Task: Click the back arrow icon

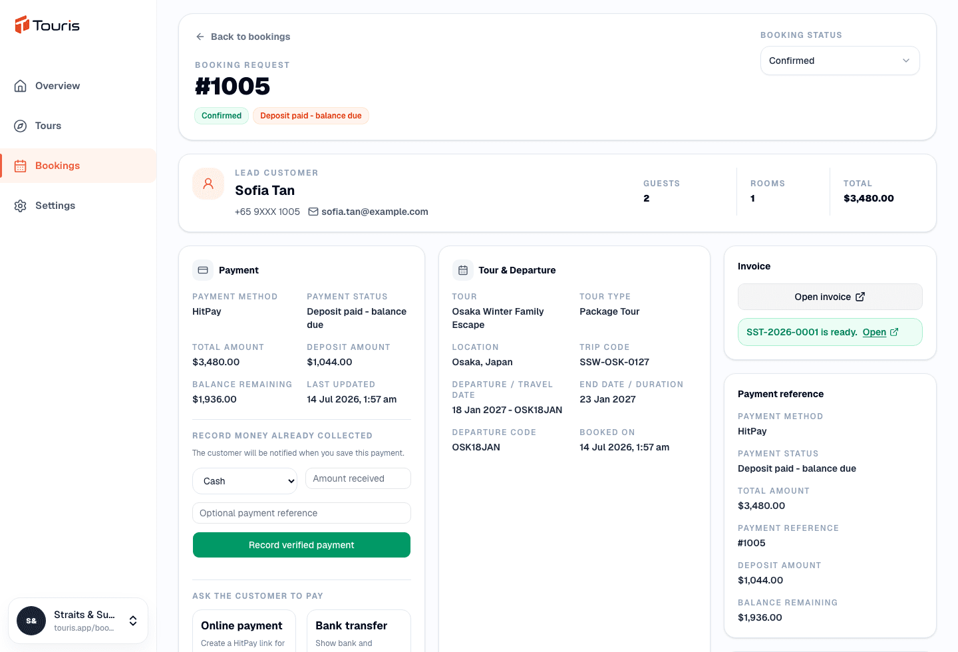Action: tap(200, 37)
